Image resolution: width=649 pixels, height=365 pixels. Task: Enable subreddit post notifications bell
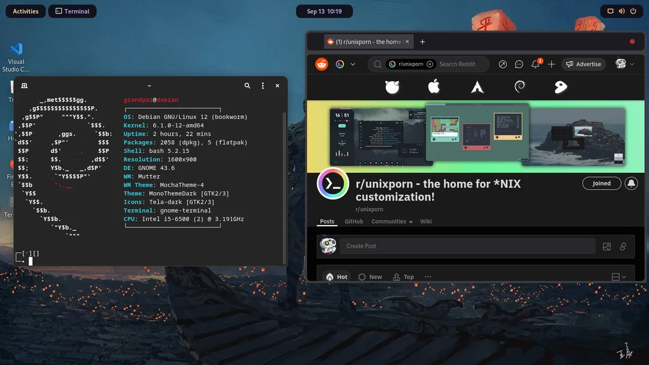(630, 183)
